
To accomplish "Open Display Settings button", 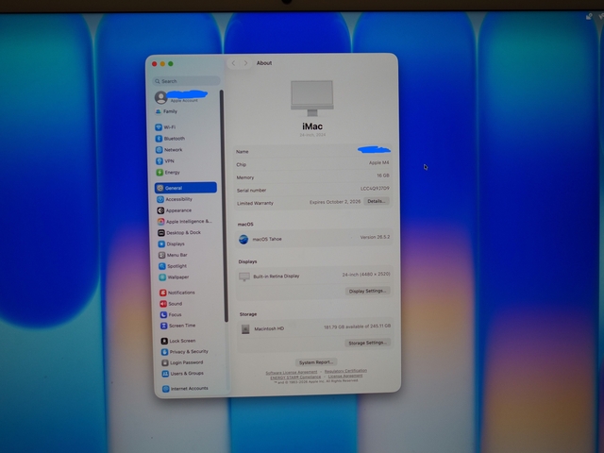I will click(x=367, y=291).
